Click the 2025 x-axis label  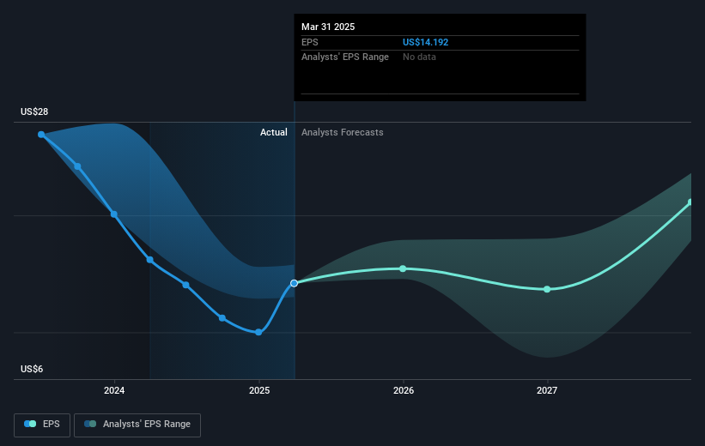[x=259, y=390]
